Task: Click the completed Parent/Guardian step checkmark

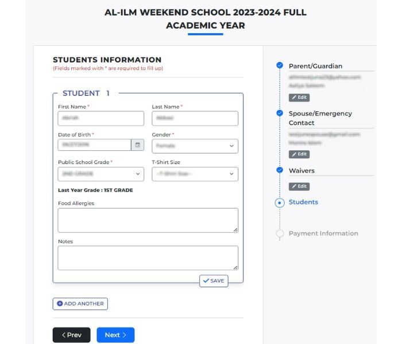Action: click(x=280, y=65)
